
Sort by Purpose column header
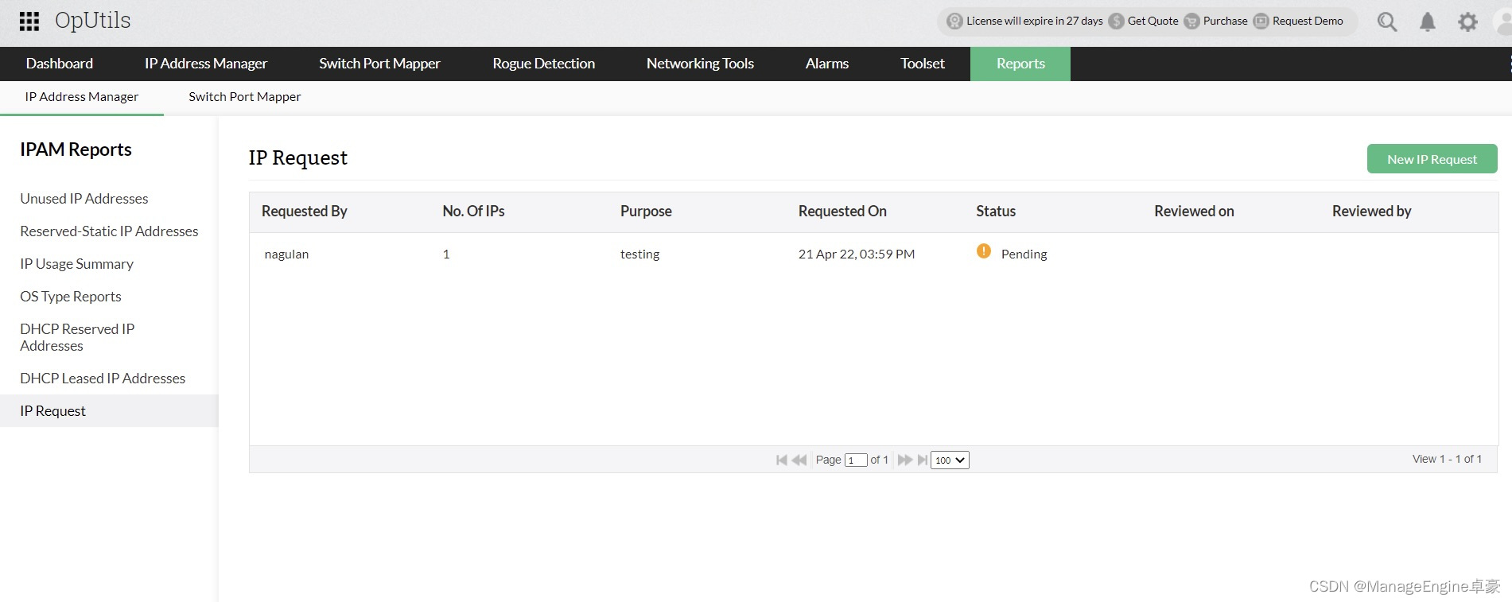(646, 212)
